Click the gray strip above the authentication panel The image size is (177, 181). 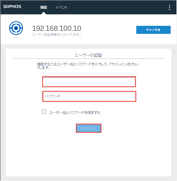pos(88,46)
